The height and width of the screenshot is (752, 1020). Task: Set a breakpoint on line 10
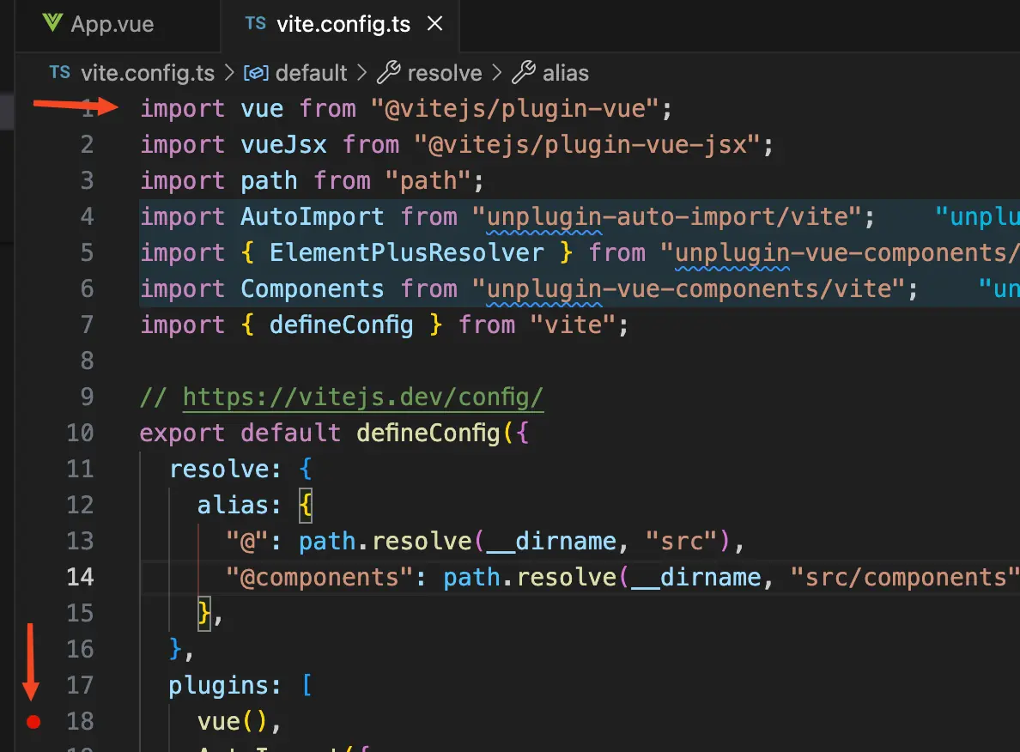pos(33,433)
